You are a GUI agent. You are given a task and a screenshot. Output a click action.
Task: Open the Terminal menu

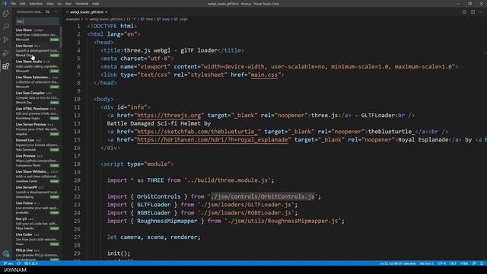tap(81, 4)
